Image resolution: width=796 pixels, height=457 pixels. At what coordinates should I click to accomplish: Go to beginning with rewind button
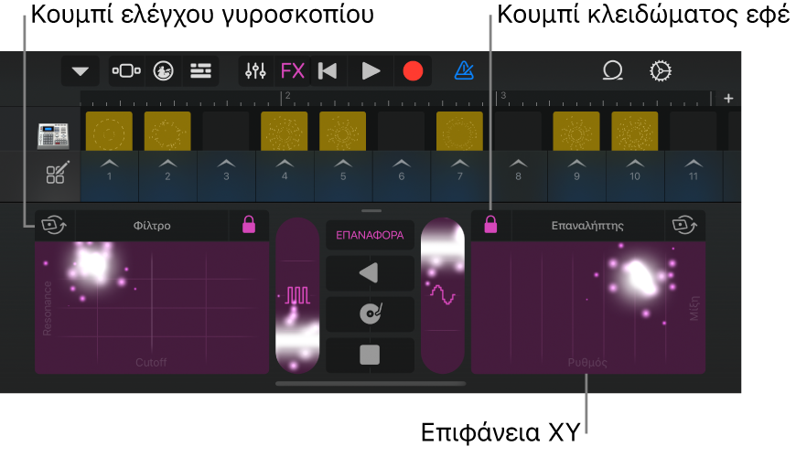click(328, 71)
